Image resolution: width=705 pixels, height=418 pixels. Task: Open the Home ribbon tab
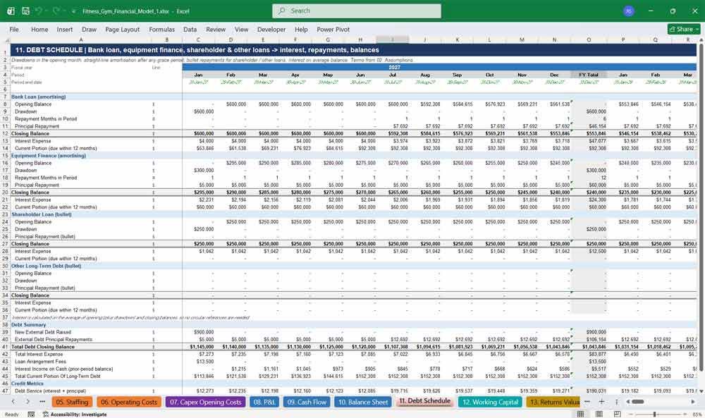39,29
